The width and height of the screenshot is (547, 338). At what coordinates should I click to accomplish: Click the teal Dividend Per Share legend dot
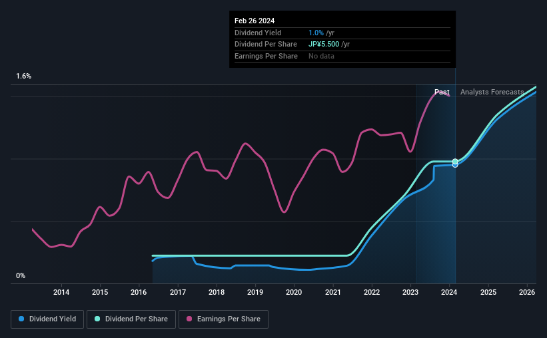[97, 319]
